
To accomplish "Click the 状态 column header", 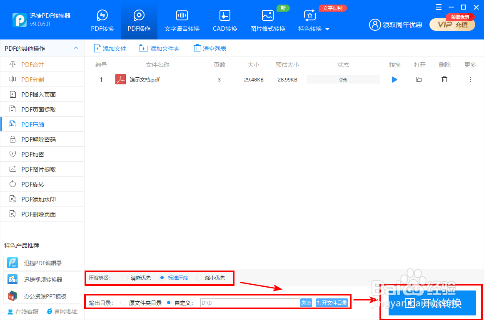I will click(x=343, y=65).
